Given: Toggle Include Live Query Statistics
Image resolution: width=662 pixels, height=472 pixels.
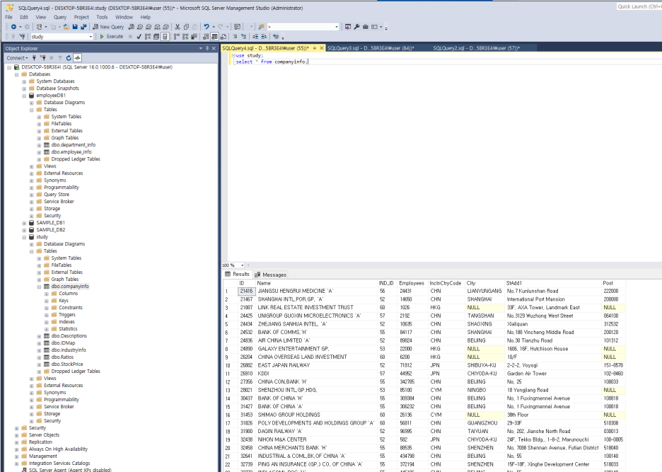Looking at the screenshot, I should pyautogui.click(x=185, y=37).
